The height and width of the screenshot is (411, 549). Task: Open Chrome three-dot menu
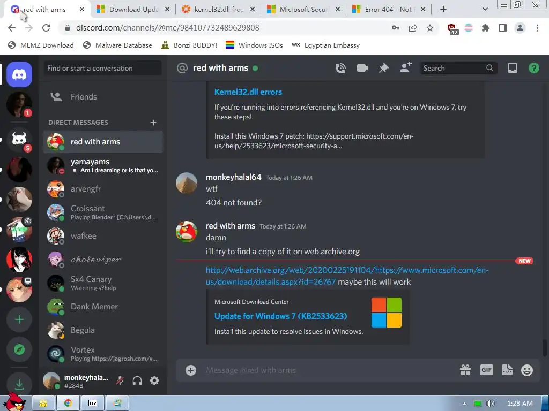(x=537, y=28)
